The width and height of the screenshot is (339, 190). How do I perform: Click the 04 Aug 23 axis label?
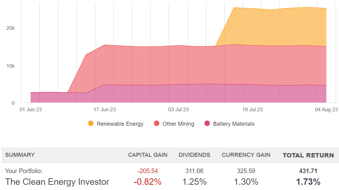pos(326,109)
